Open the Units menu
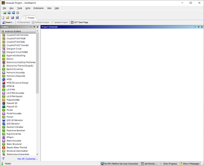The height and width of the screenshot is (166, 204). coord(28,8)
